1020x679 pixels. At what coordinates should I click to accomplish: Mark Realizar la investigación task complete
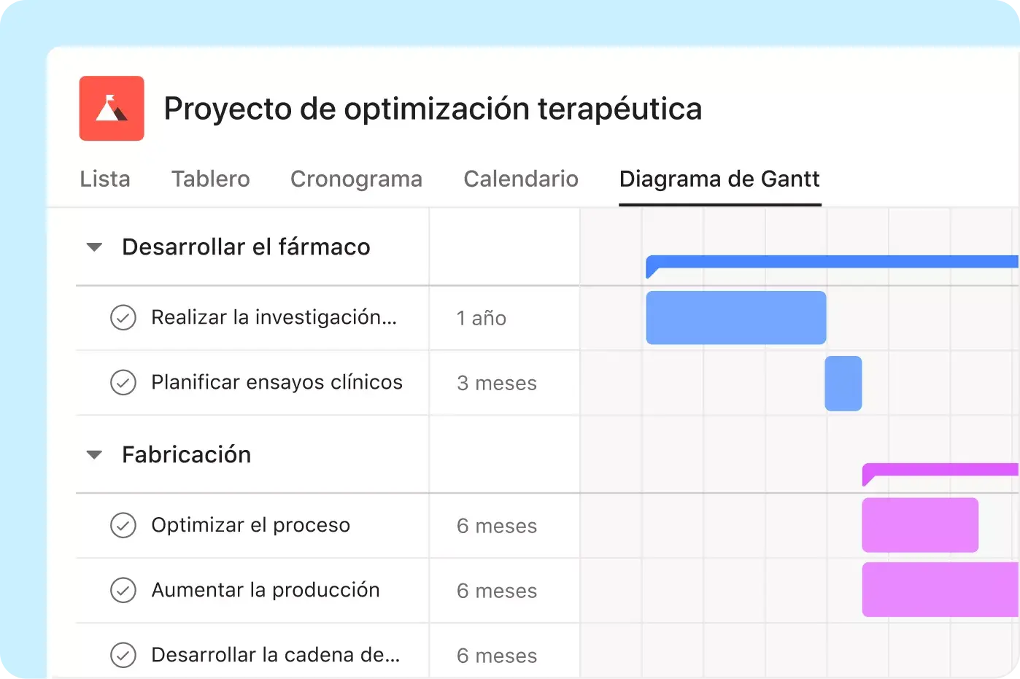click(x=123, y=317)
